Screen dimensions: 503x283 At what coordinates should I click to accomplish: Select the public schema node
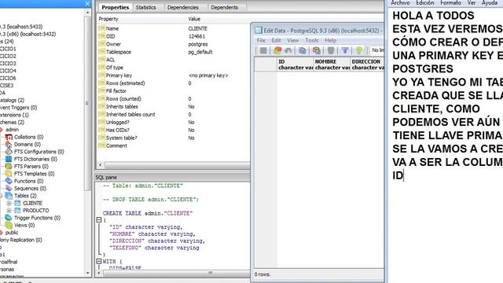12,233
